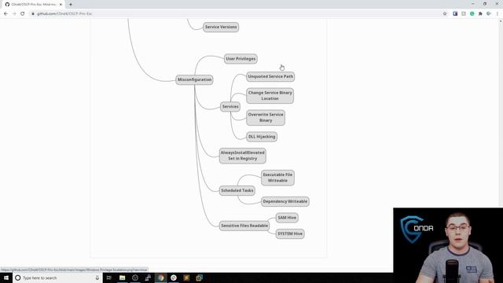Open the Extensions puzzle piece menu

tap(480, 14)
